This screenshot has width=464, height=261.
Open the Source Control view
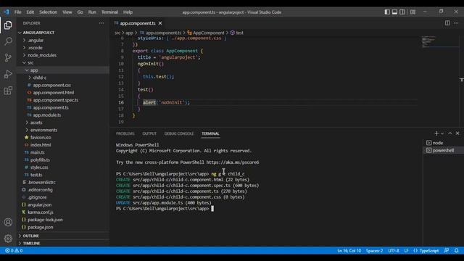point(8,58)
